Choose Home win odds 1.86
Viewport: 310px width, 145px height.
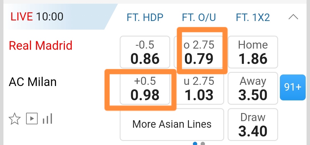(x=253, y=52)
